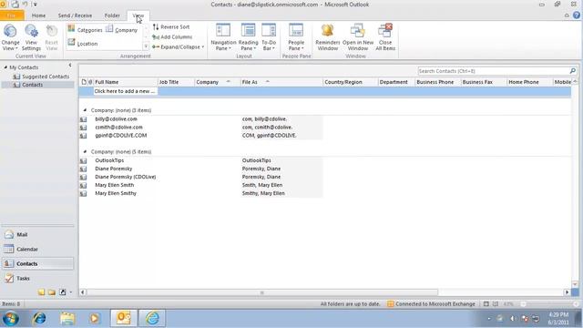Switch to Calendar in the navigation pane

click(37, 249)
